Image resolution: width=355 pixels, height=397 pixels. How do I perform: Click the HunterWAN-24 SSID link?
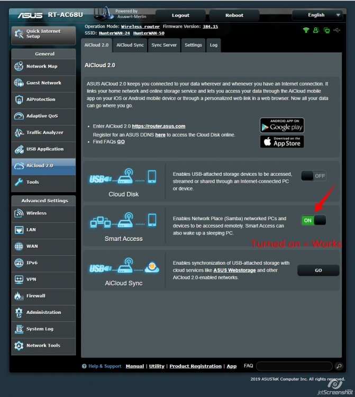pos(114,33)
